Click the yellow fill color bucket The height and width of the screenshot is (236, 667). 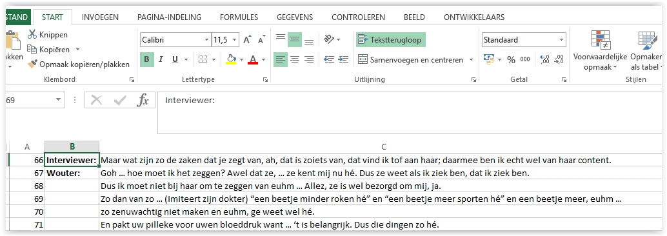point(231,59)
